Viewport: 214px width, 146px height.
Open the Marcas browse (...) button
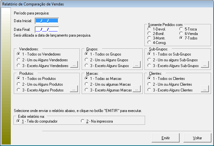(x=137, y=90)
